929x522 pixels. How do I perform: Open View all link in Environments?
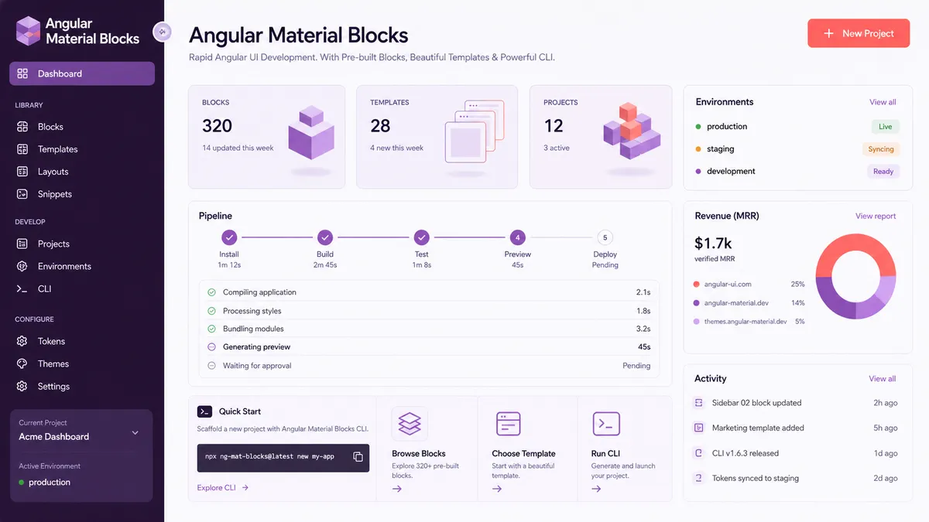(883, 102)
